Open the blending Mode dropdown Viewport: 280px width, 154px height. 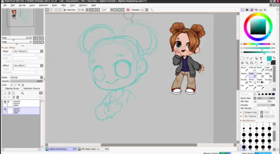click(27, 78)
